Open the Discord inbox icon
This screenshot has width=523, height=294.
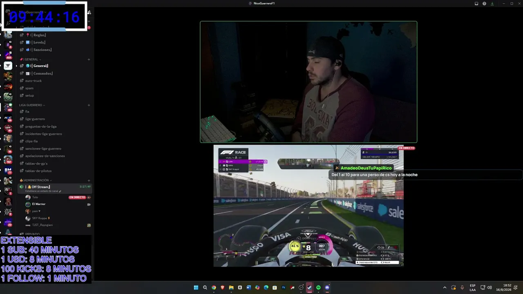click(476, 3)
